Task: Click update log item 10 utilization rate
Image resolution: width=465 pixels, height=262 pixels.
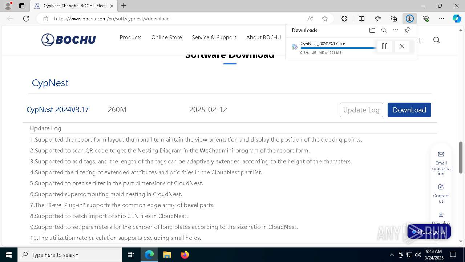Action: click(116, 238)
